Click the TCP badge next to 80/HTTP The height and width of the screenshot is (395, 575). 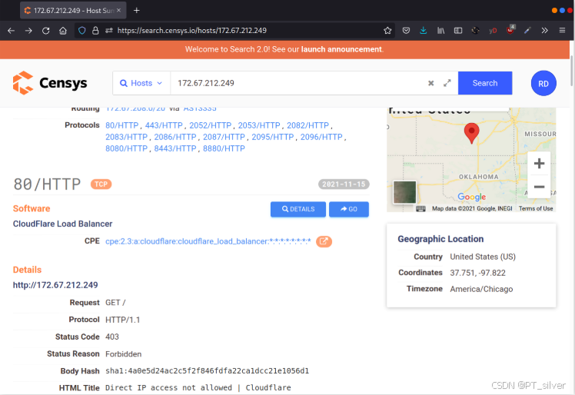point(101,184)
